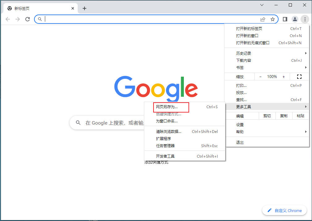Select 打开新的窗口 menu item
The image size is (312, 221).
point(267,36)
